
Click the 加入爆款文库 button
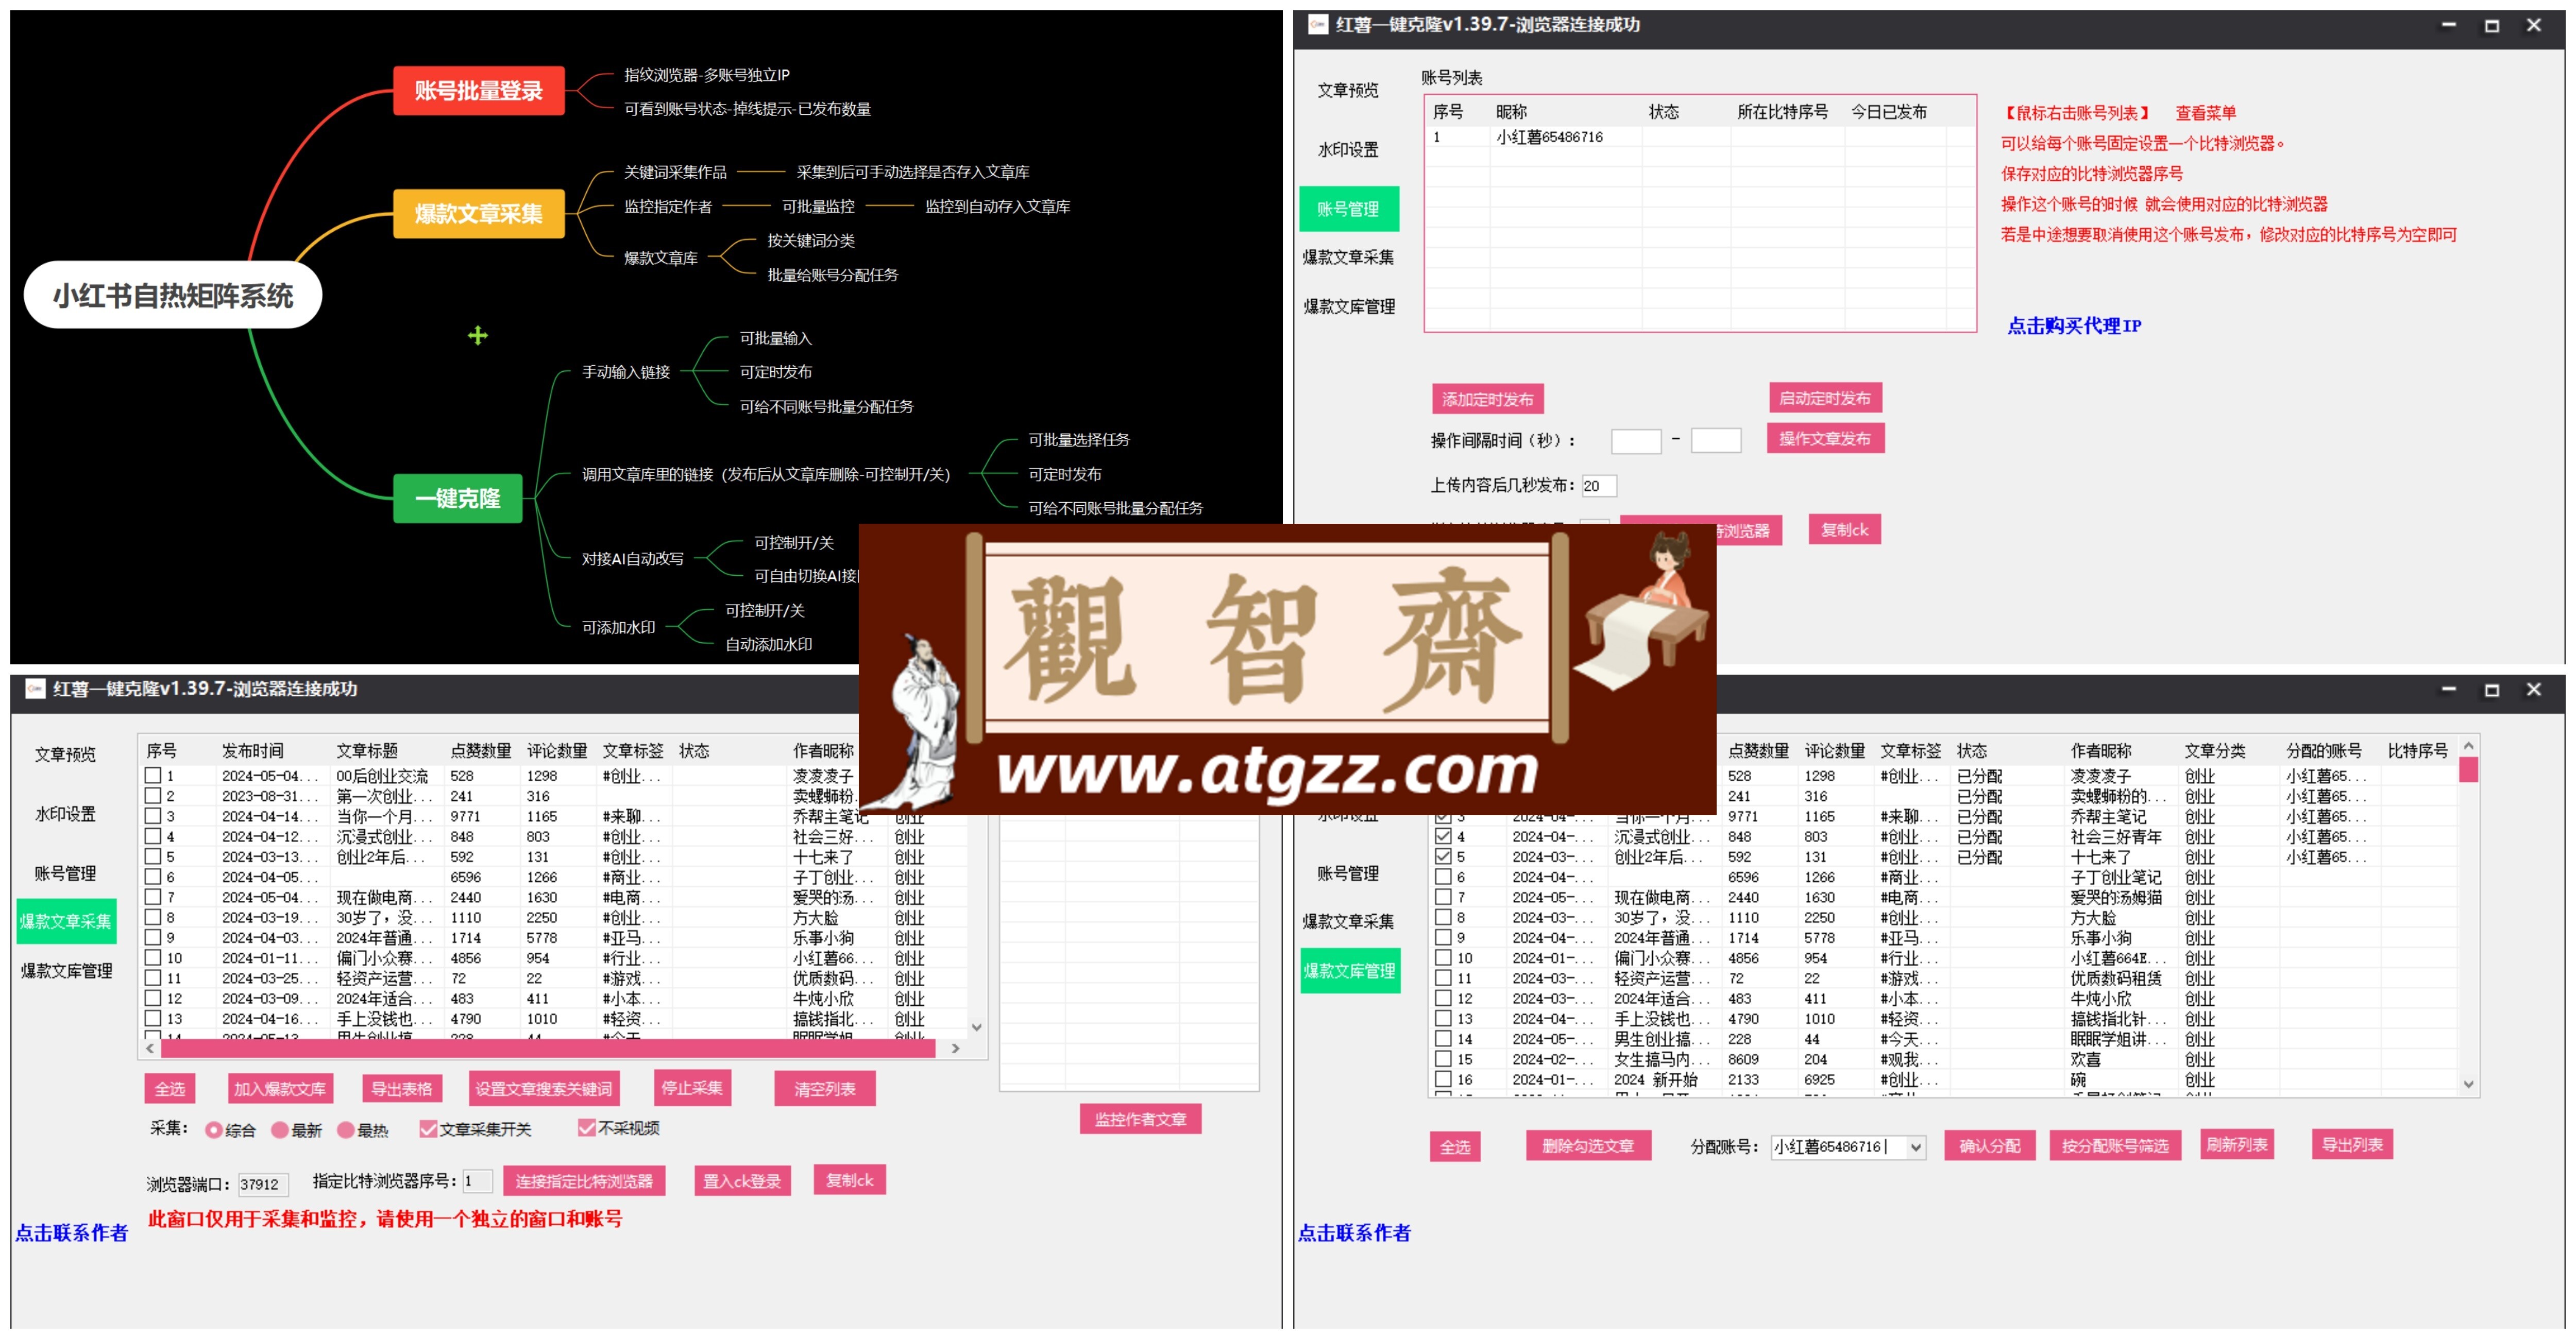(x=280, y=1089)
